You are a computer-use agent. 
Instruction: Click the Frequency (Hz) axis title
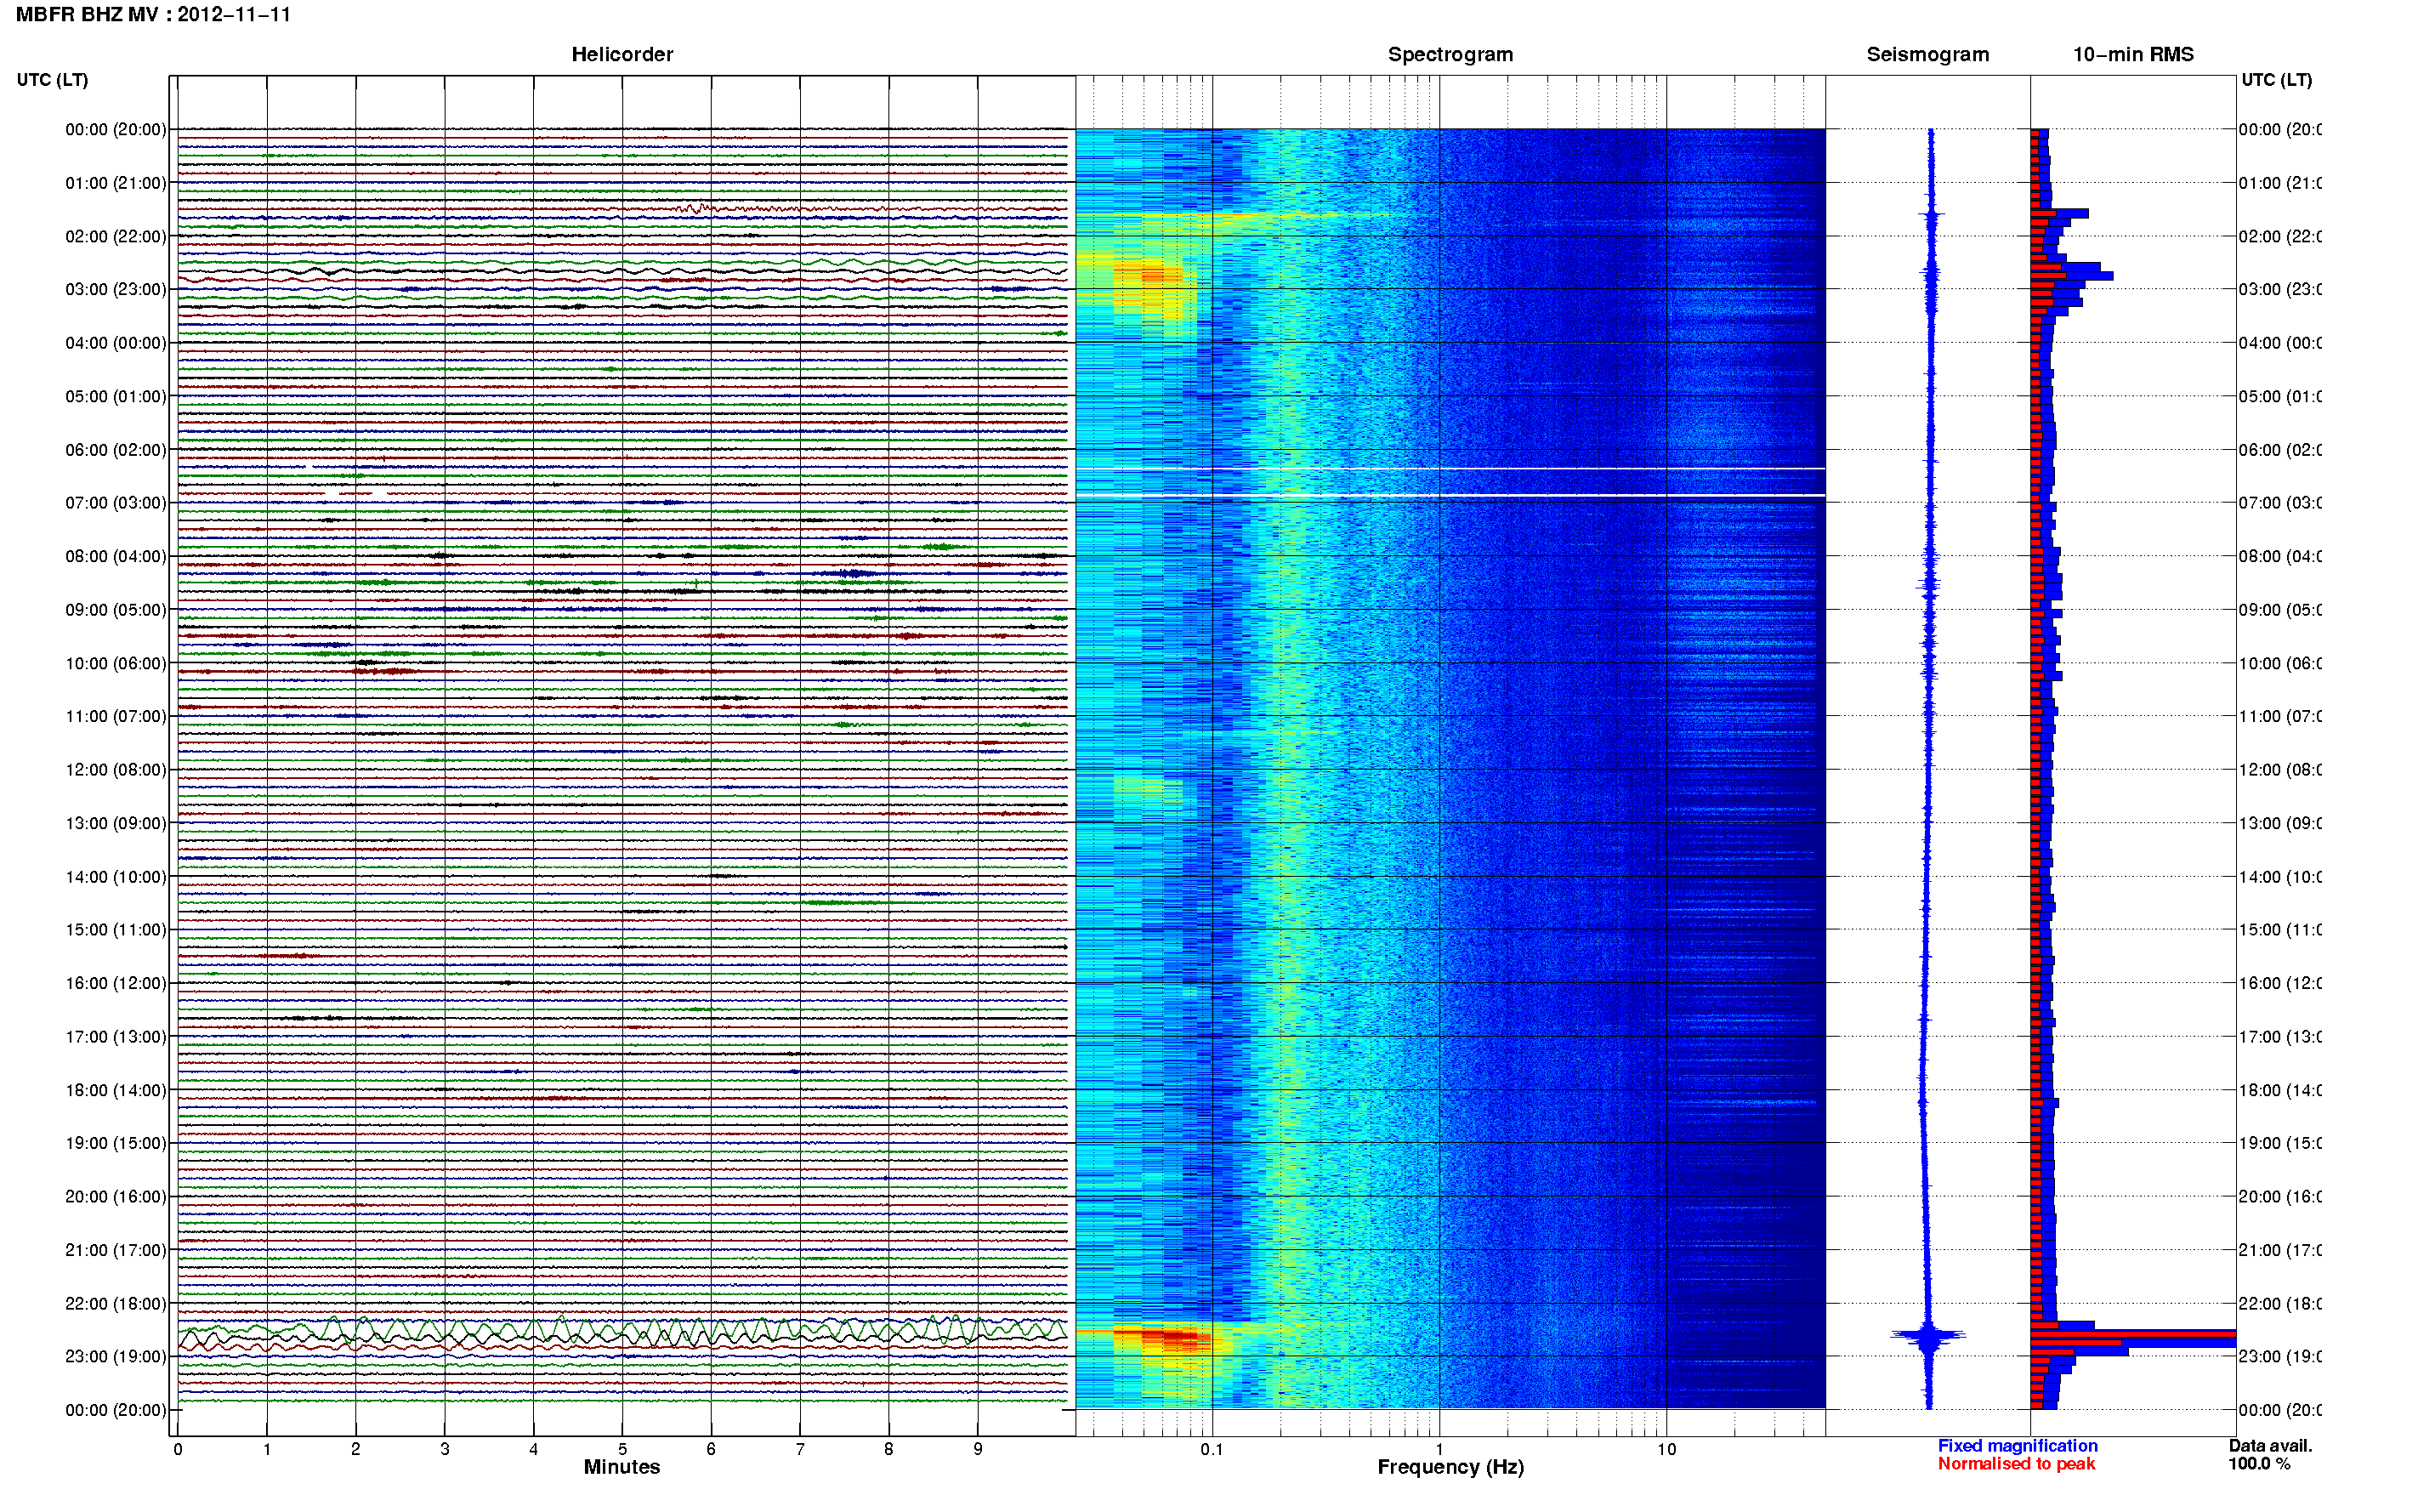(x=1450, y=1467)
